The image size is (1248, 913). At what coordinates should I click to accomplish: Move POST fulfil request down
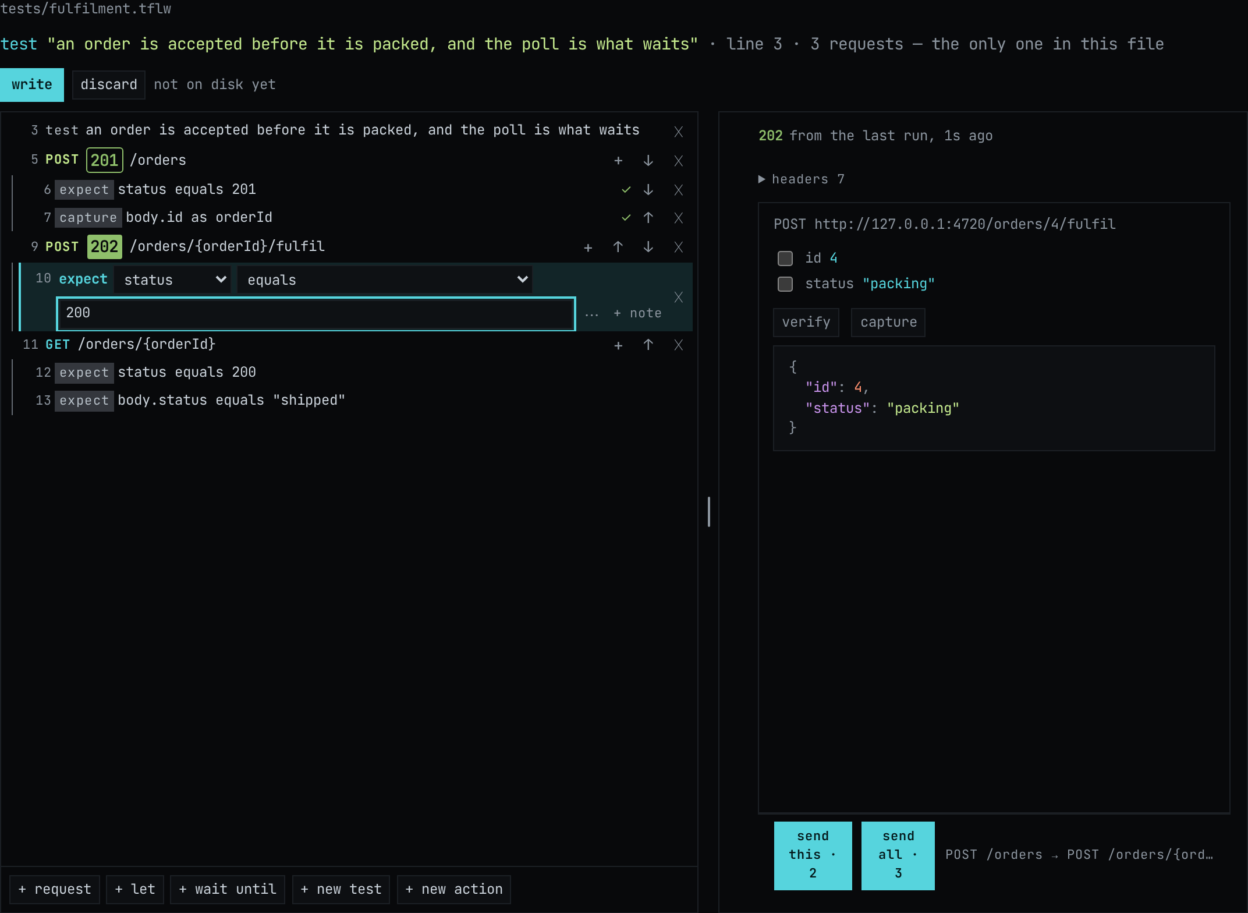(648, 247)
